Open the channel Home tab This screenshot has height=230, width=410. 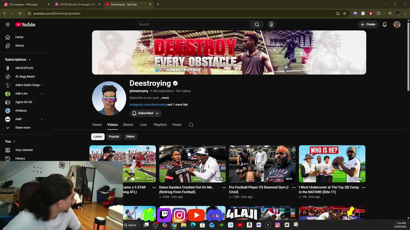[97, 125]
